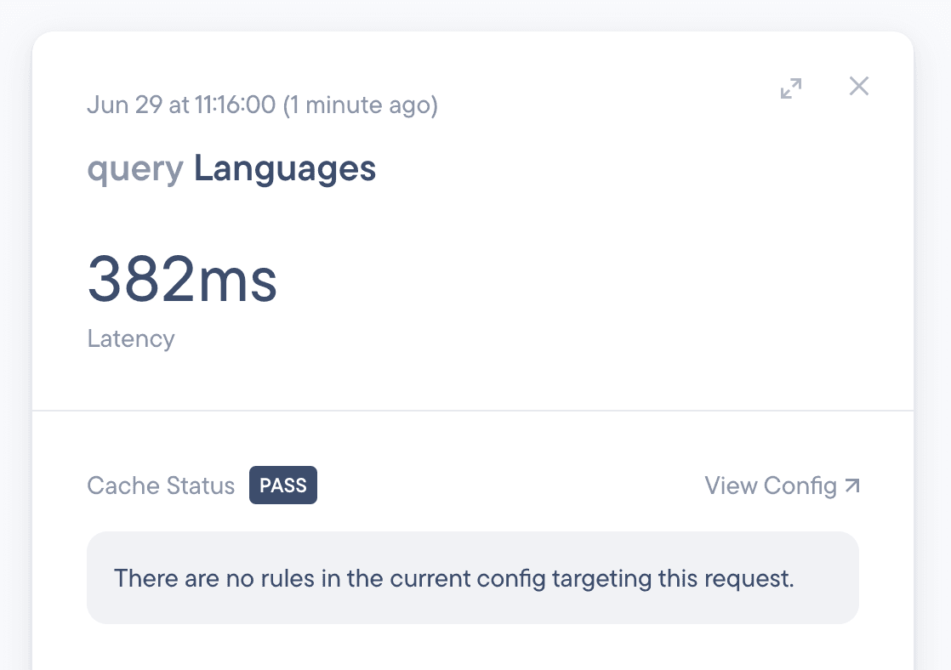Click the no rules targeting this request message box

point(474,577)
